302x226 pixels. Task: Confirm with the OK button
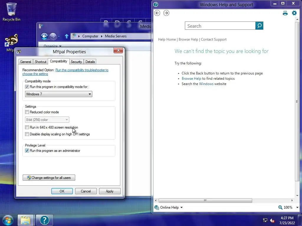coord(62,191)
